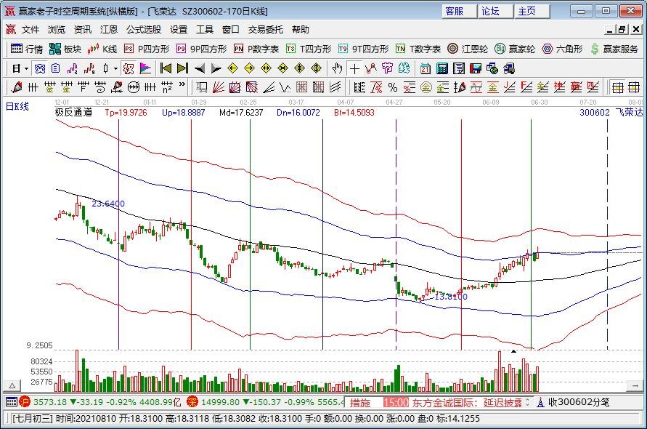Select the circled 金 golden tool

426,87
